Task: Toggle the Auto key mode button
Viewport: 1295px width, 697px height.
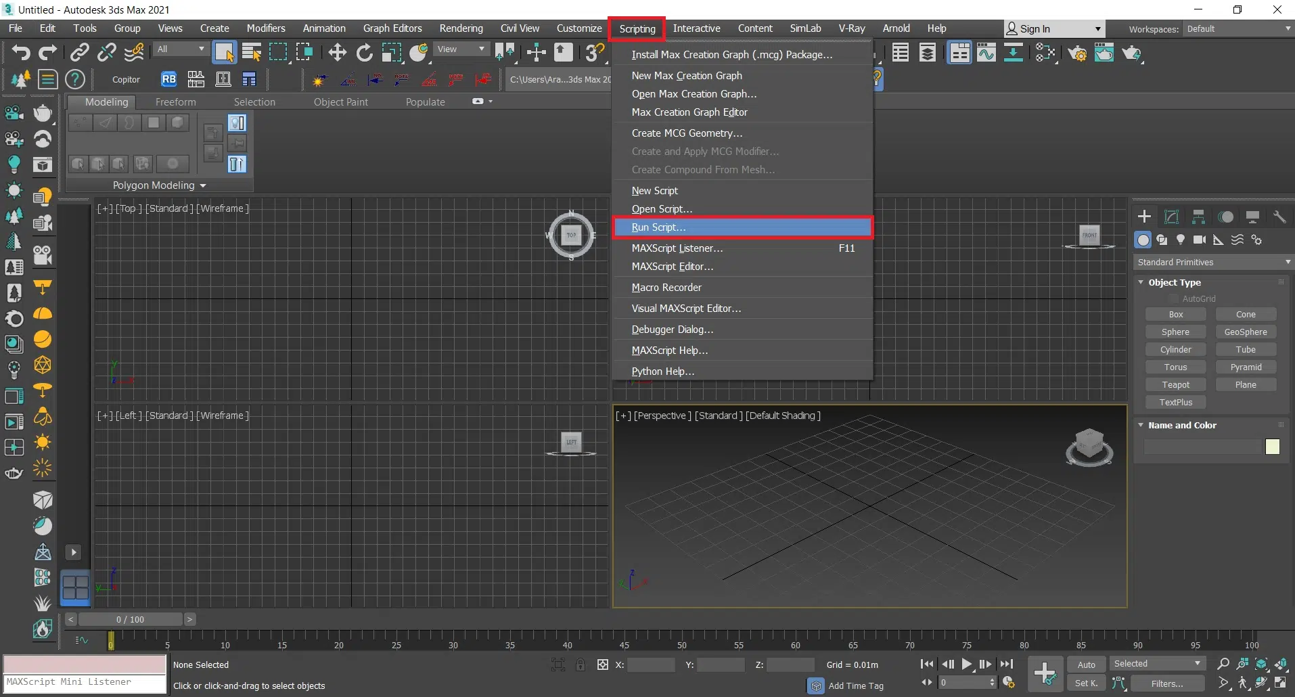Action: (x=1086, y=665)
